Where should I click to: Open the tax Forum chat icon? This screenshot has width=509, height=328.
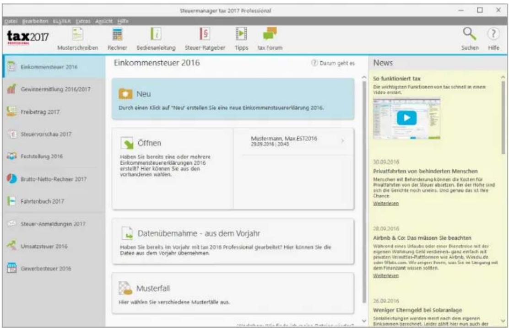pyautogui.click(x=270, y=33)
